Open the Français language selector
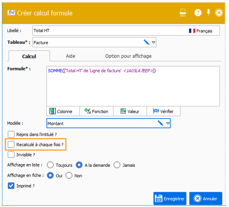This screenshot has height=207, width=229. tap(201, 31)
